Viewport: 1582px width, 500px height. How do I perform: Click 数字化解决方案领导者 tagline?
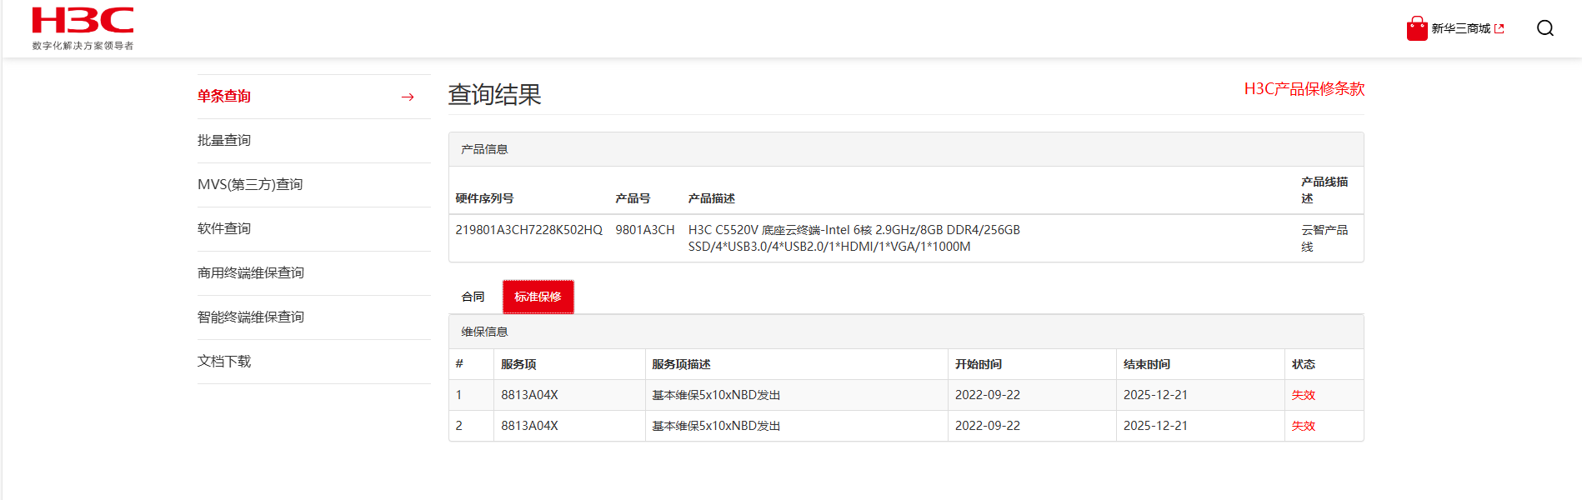[x=83, y=46]
